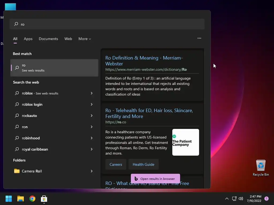The height and width of the screenshot is (205, 274).
Task: Open the clock and date panel
Action: (254, 199)
